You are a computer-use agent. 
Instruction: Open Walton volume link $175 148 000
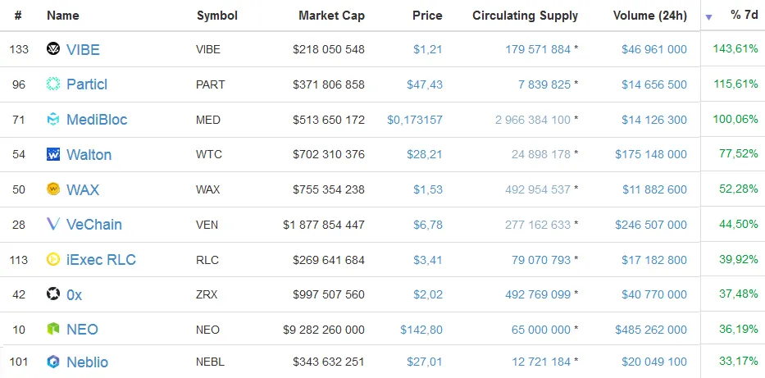click(x=651, y=155)
